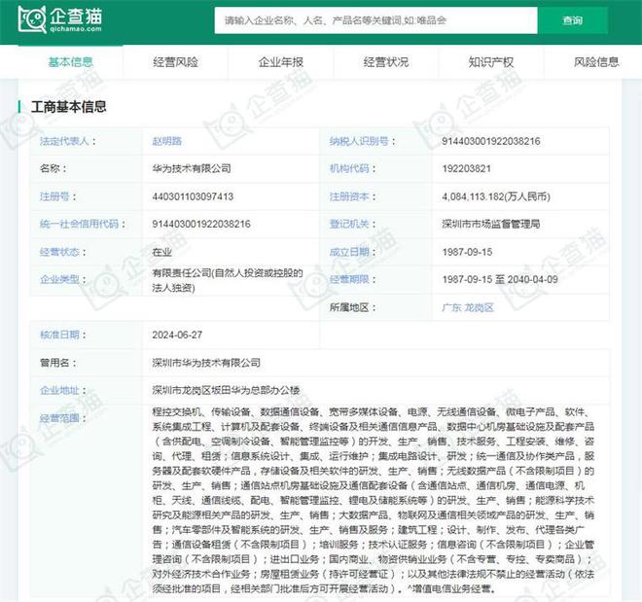The height and width of the screenshot is (602, 642).
Task: Click the 经营范围 label
Action: pyautogui.click(x=62, y=418)
